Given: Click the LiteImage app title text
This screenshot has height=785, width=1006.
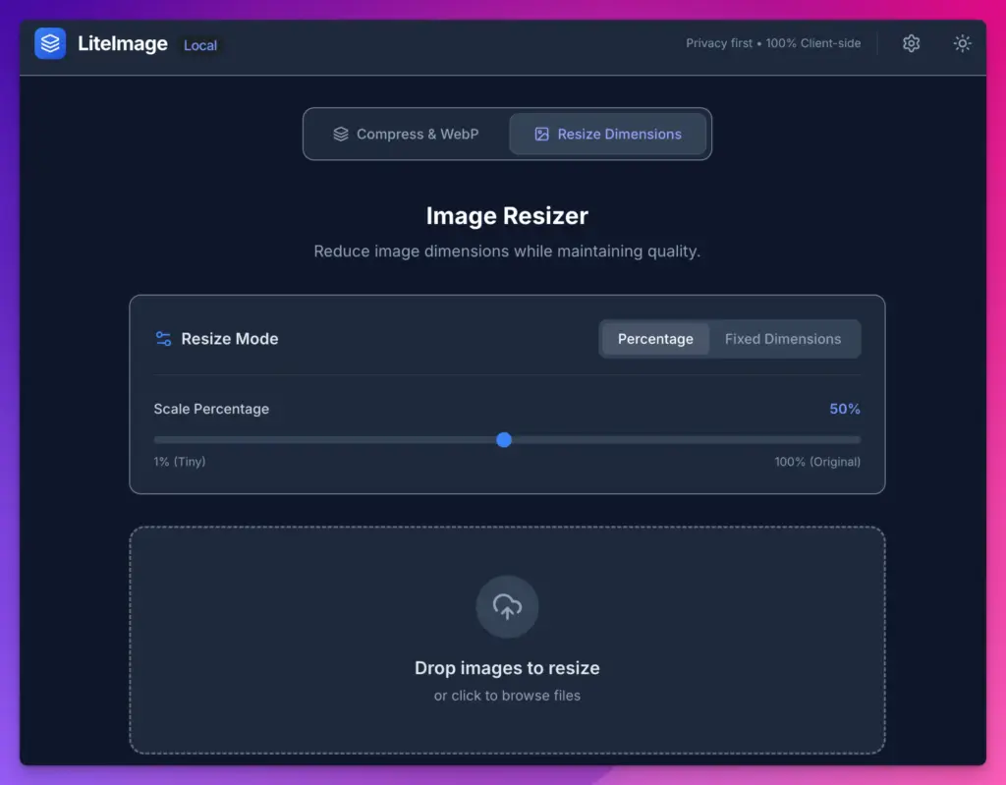Looking at the screenshot, I should tap(123, 44).
